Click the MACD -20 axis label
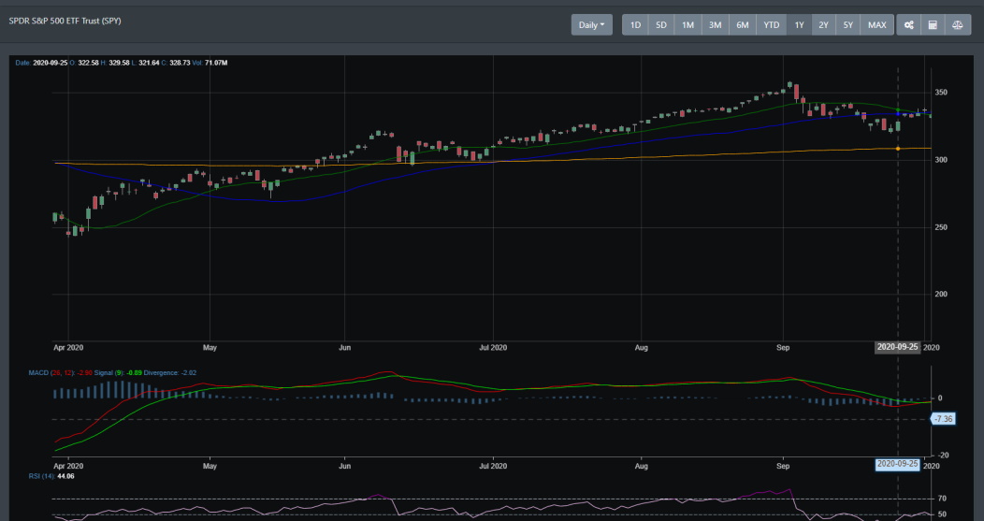The width and height of the screenshot is (984, 521). point(941,456)
